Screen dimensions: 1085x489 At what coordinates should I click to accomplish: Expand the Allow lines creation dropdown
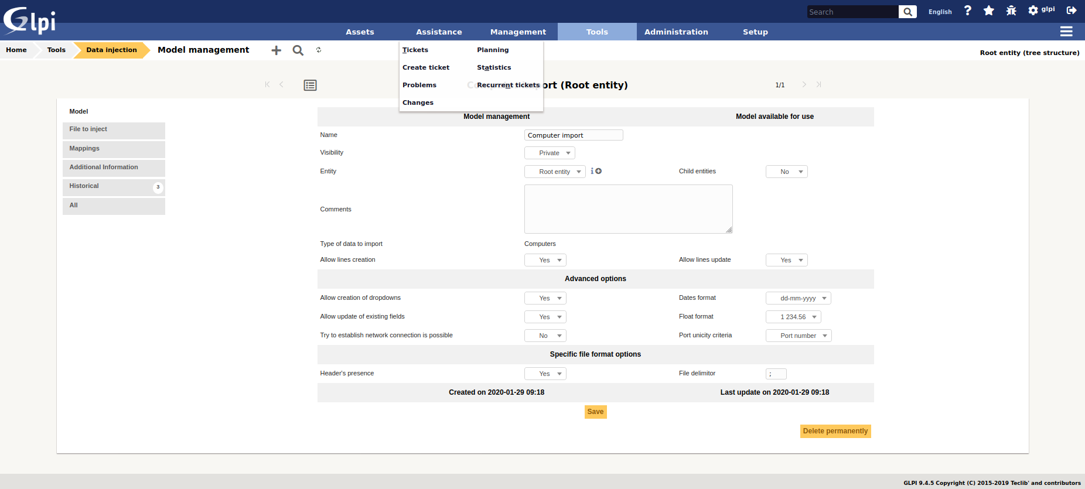click(545, 260)
